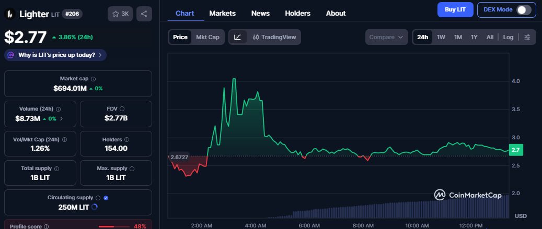This screenshot has height=229, width=542.
Task: Toggle the DEX Mode switch
Action: 524,10
